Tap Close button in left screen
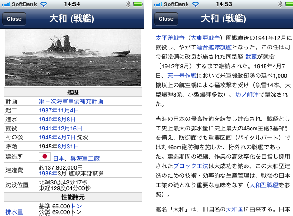This screenshot has height=216, width=293. (x=14, y=19)
